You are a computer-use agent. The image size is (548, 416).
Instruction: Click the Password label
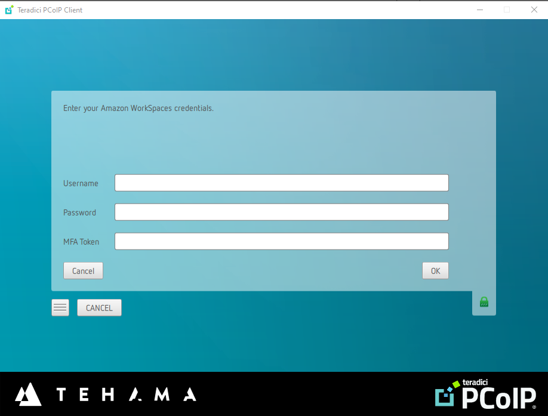[x=79, y=212]
